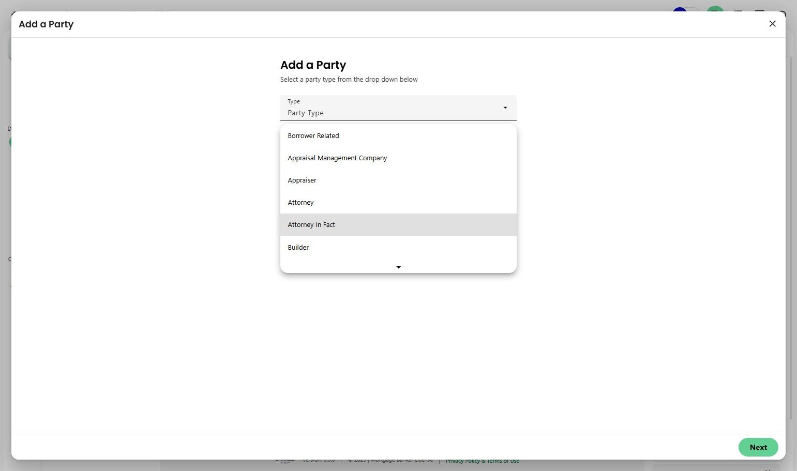Click the Next button
This screenshot has height=471, width=797.
pyautogui.click(x=758, y=447)
